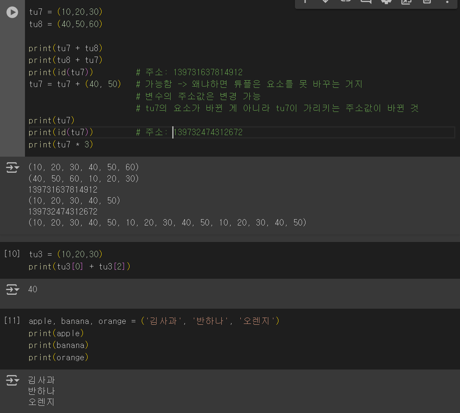460x413 pixels.
Task: Click the output text 반하나
Action: 41,391
